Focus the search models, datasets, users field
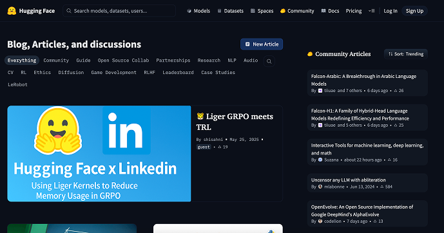The image size is (444, 233). tap(119, 11)
